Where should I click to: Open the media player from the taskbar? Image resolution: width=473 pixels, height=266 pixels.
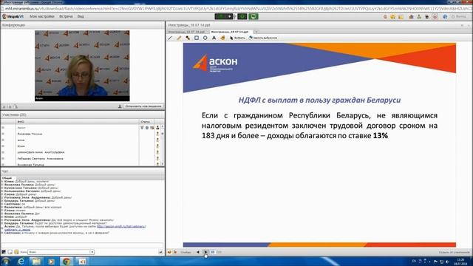pyautogui.click(x=51, y=262)
